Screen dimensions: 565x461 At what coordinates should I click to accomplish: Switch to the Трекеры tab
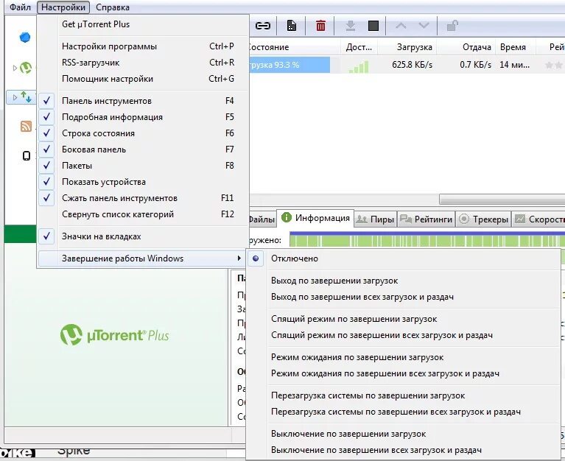click(x=483, y=219)
